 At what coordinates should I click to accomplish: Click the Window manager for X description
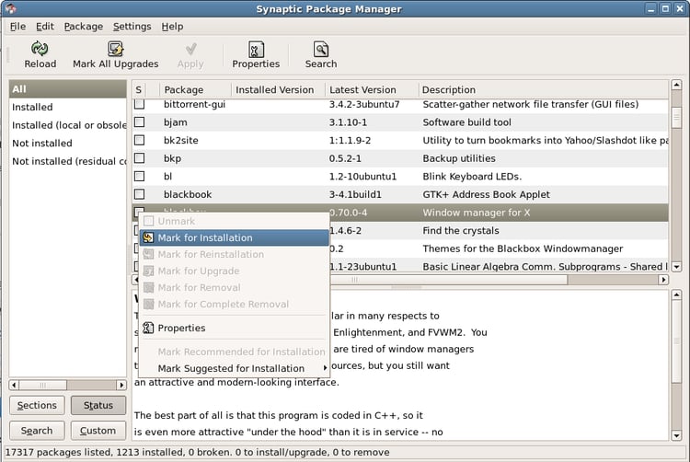click(477, 213)
